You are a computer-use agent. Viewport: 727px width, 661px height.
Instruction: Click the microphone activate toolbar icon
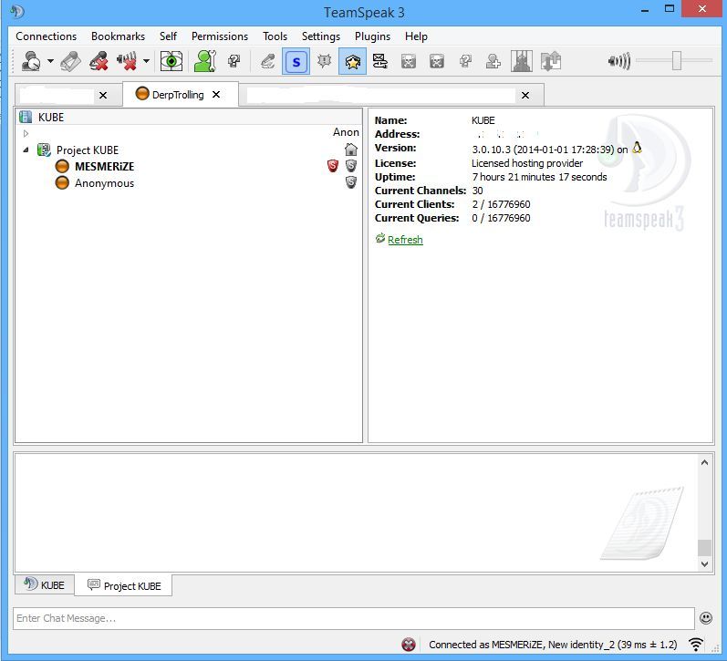(x=70, y=61)
